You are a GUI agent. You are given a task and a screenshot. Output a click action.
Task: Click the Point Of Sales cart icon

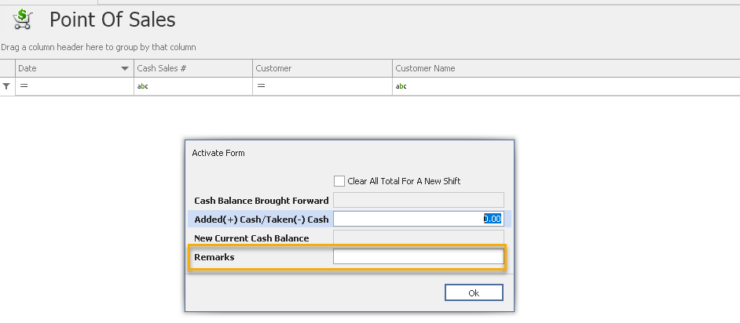(x=22, y=20)
